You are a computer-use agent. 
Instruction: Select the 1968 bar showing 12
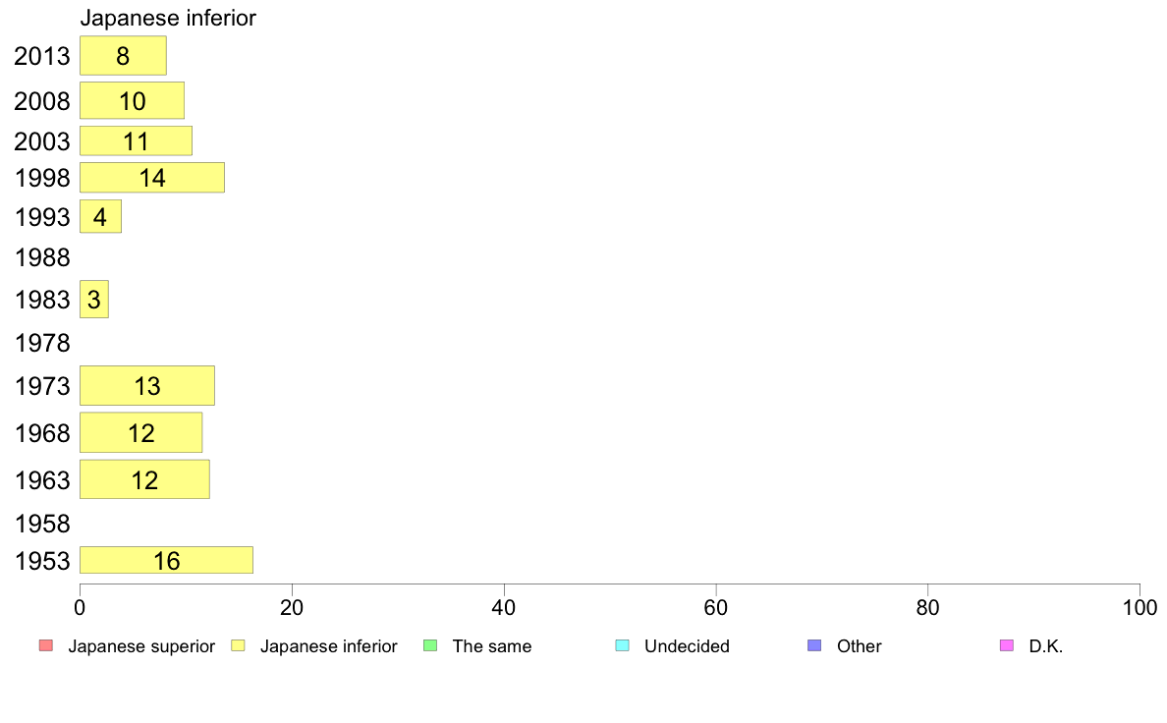140,432
